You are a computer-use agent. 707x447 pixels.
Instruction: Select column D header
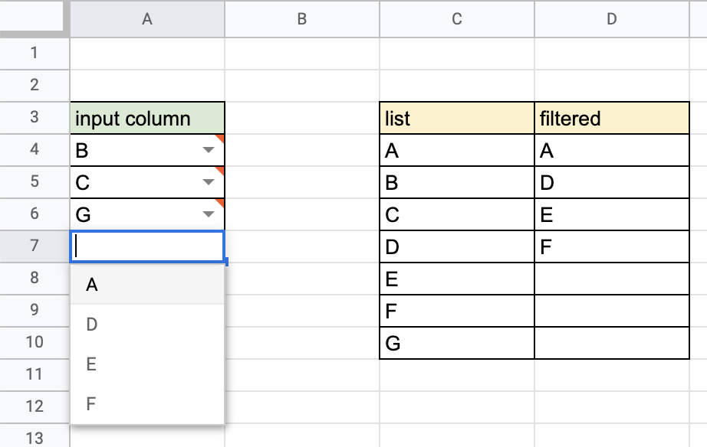[x=612, y=19]
